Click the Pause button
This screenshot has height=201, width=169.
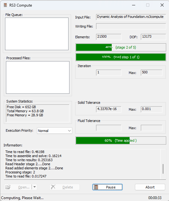click(x=107, y=187)
